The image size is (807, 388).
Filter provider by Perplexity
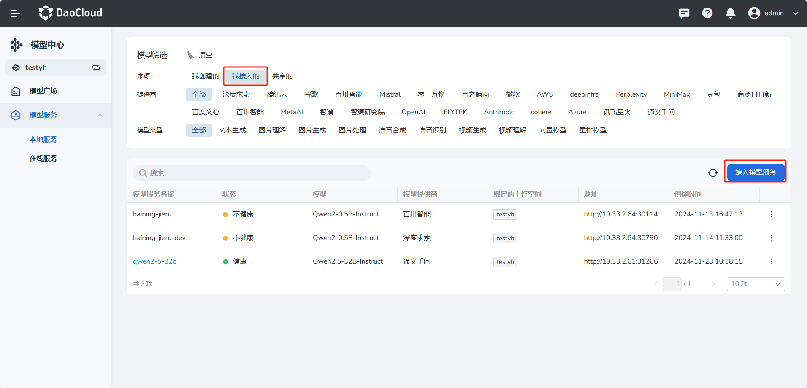click(x=631, y=94)
